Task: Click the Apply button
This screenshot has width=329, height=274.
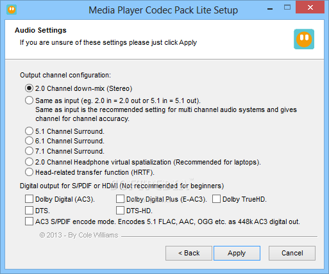Action: point(237,253)
